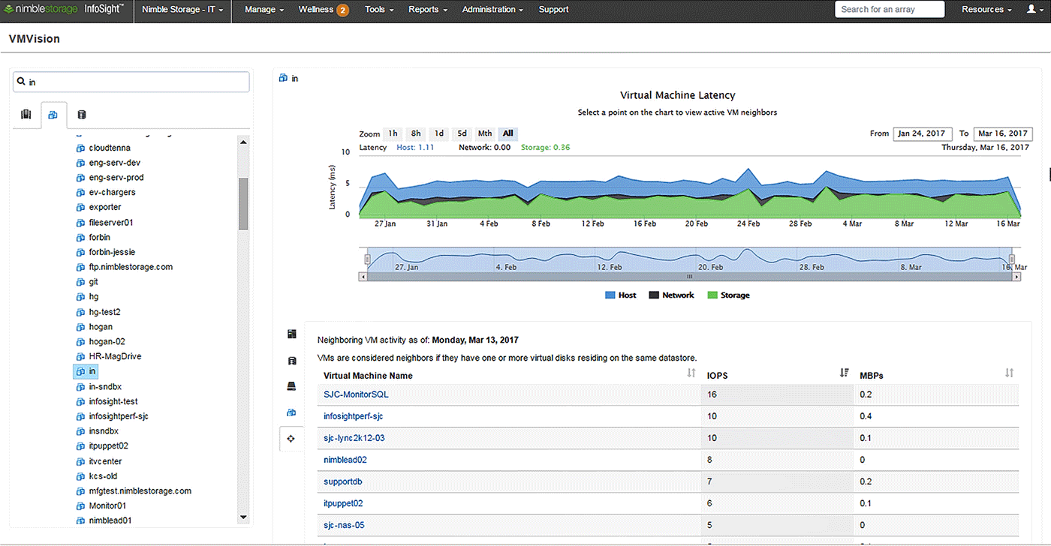Image resolution: width=1051 pixels, height=546 pixels.
Task: Sort by IOPS column descending icon
Action: (845, 373)
